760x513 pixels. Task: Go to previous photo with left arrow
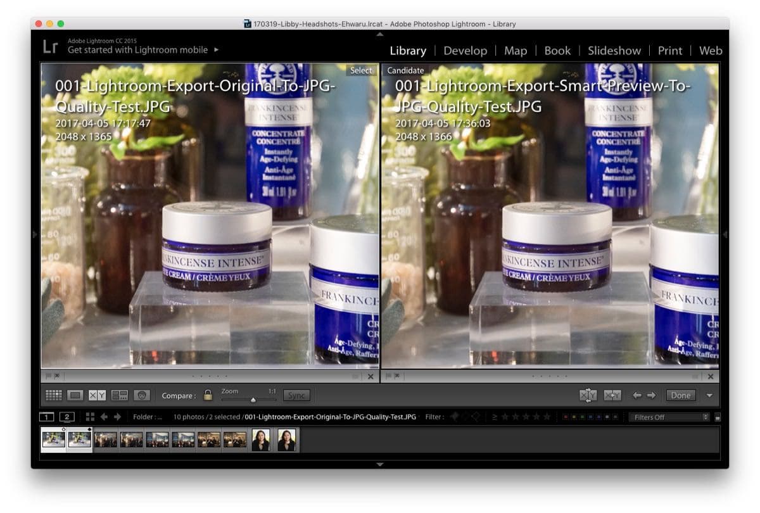[637, 395]
